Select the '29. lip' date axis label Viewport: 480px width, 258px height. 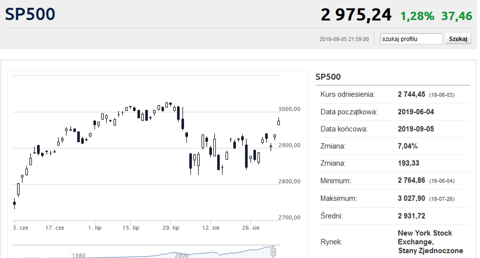pyautogui.click(x=171, y=228)
